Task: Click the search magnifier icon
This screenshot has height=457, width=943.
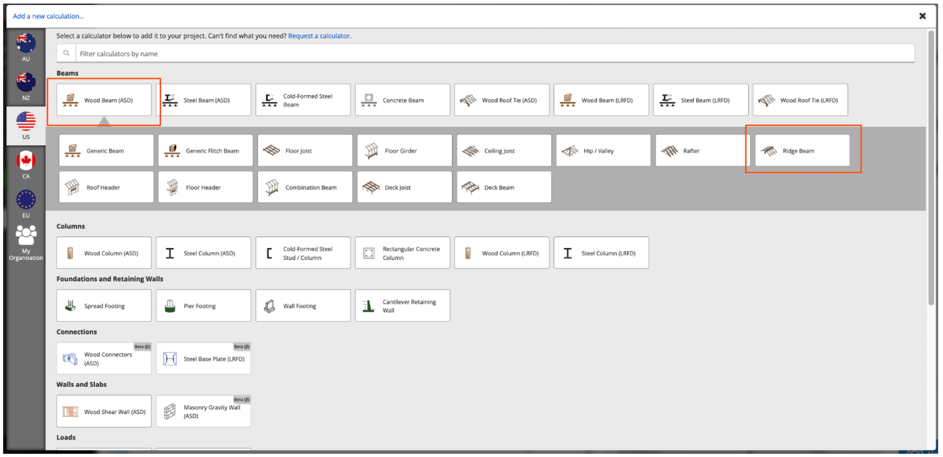Action: pyautogui.click(x=66, y=53)
